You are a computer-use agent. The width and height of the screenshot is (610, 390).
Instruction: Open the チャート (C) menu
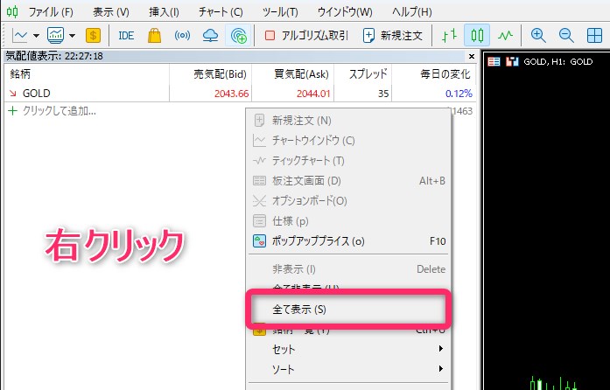(x=221, y=12)
